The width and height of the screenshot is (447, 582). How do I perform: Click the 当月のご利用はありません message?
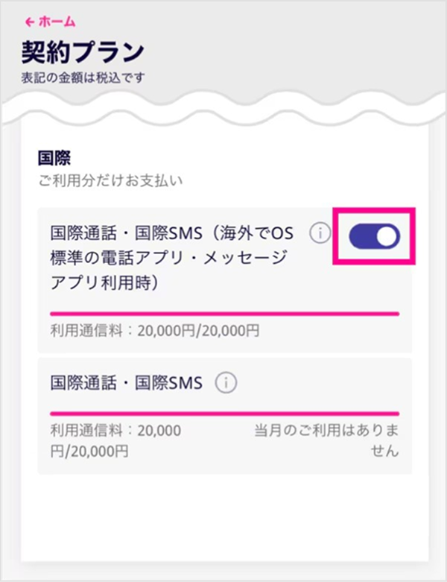[326, 440]
